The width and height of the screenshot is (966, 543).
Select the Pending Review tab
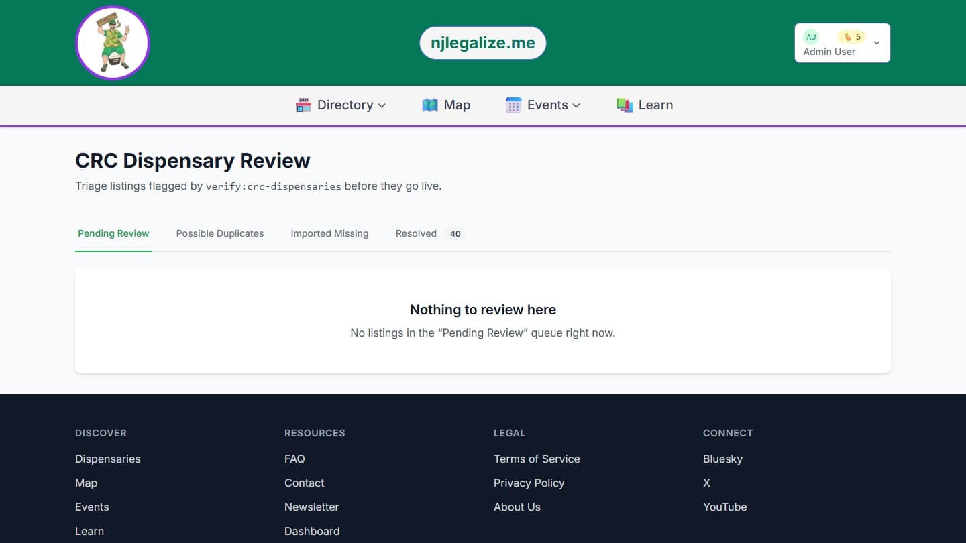coord(113,233)
